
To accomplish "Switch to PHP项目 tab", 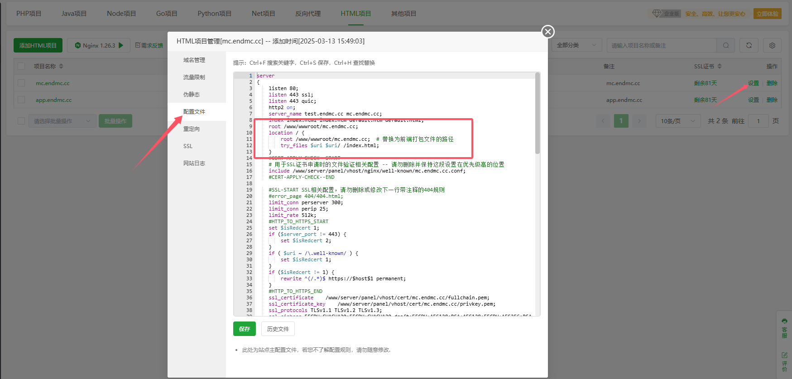I will 29,14.
